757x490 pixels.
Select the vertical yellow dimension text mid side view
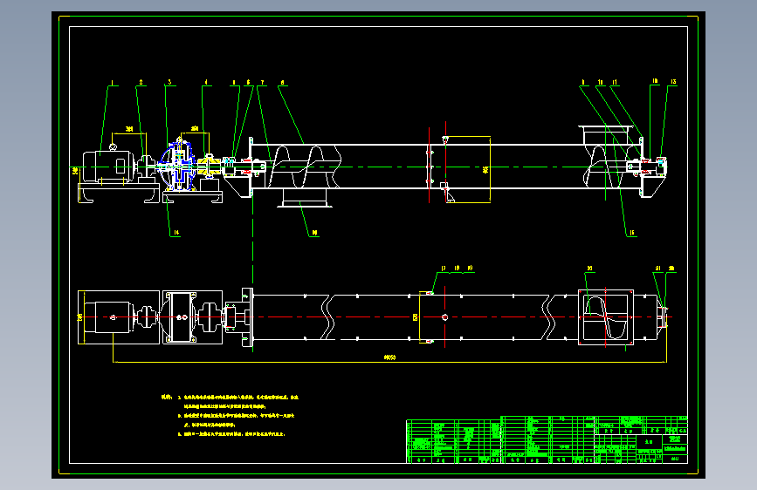(485, 169)
